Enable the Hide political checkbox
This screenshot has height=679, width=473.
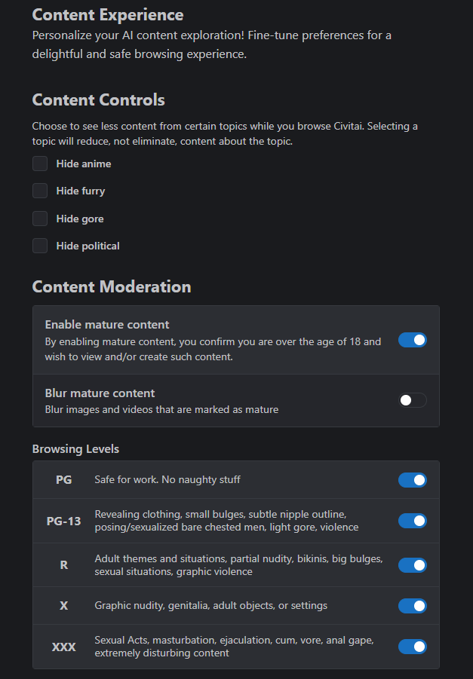pos(40,246)
